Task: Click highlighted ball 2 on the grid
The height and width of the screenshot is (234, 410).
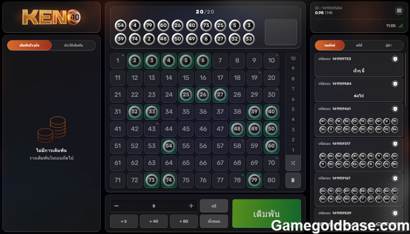Action: click(135, 61)
